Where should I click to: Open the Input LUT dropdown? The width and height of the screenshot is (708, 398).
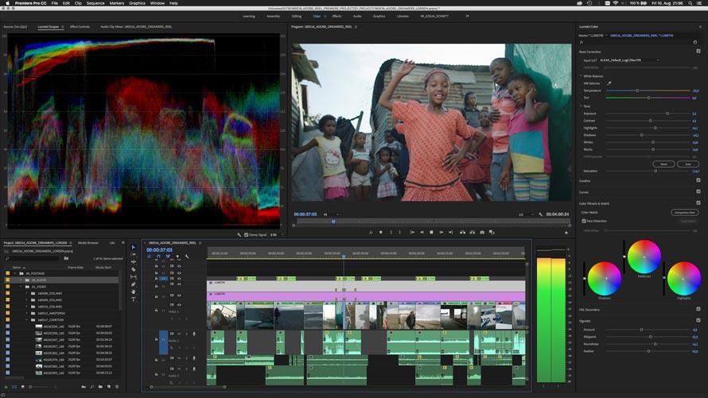coord(629,60)
